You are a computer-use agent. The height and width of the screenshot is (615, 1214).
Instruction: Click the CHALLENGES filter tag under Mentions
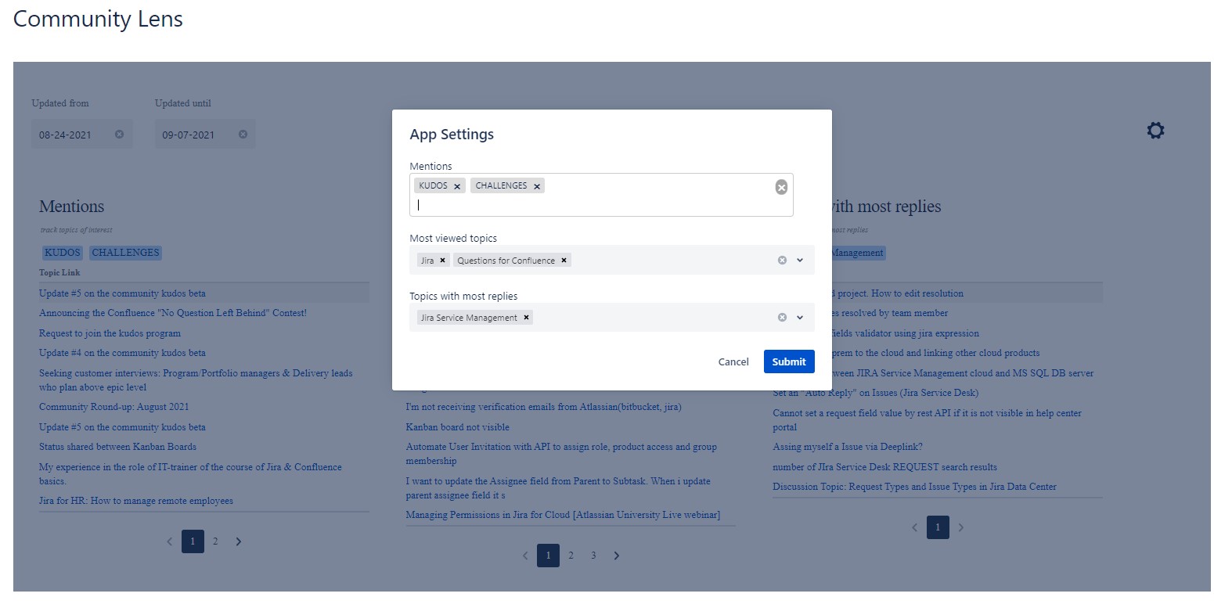[x=125, y=253]
